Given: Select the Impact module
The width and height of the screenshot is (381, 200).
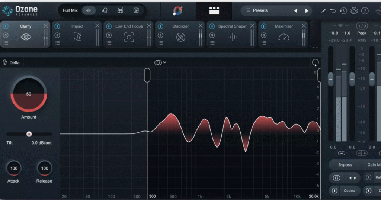Looking at the screenshot, I should pyautogui.click(x=77, y=34).
